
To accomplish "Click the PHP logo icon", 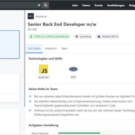I will click(x=73, y=69).
